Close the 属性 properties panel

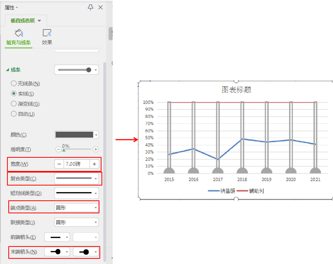coord(100,7)
